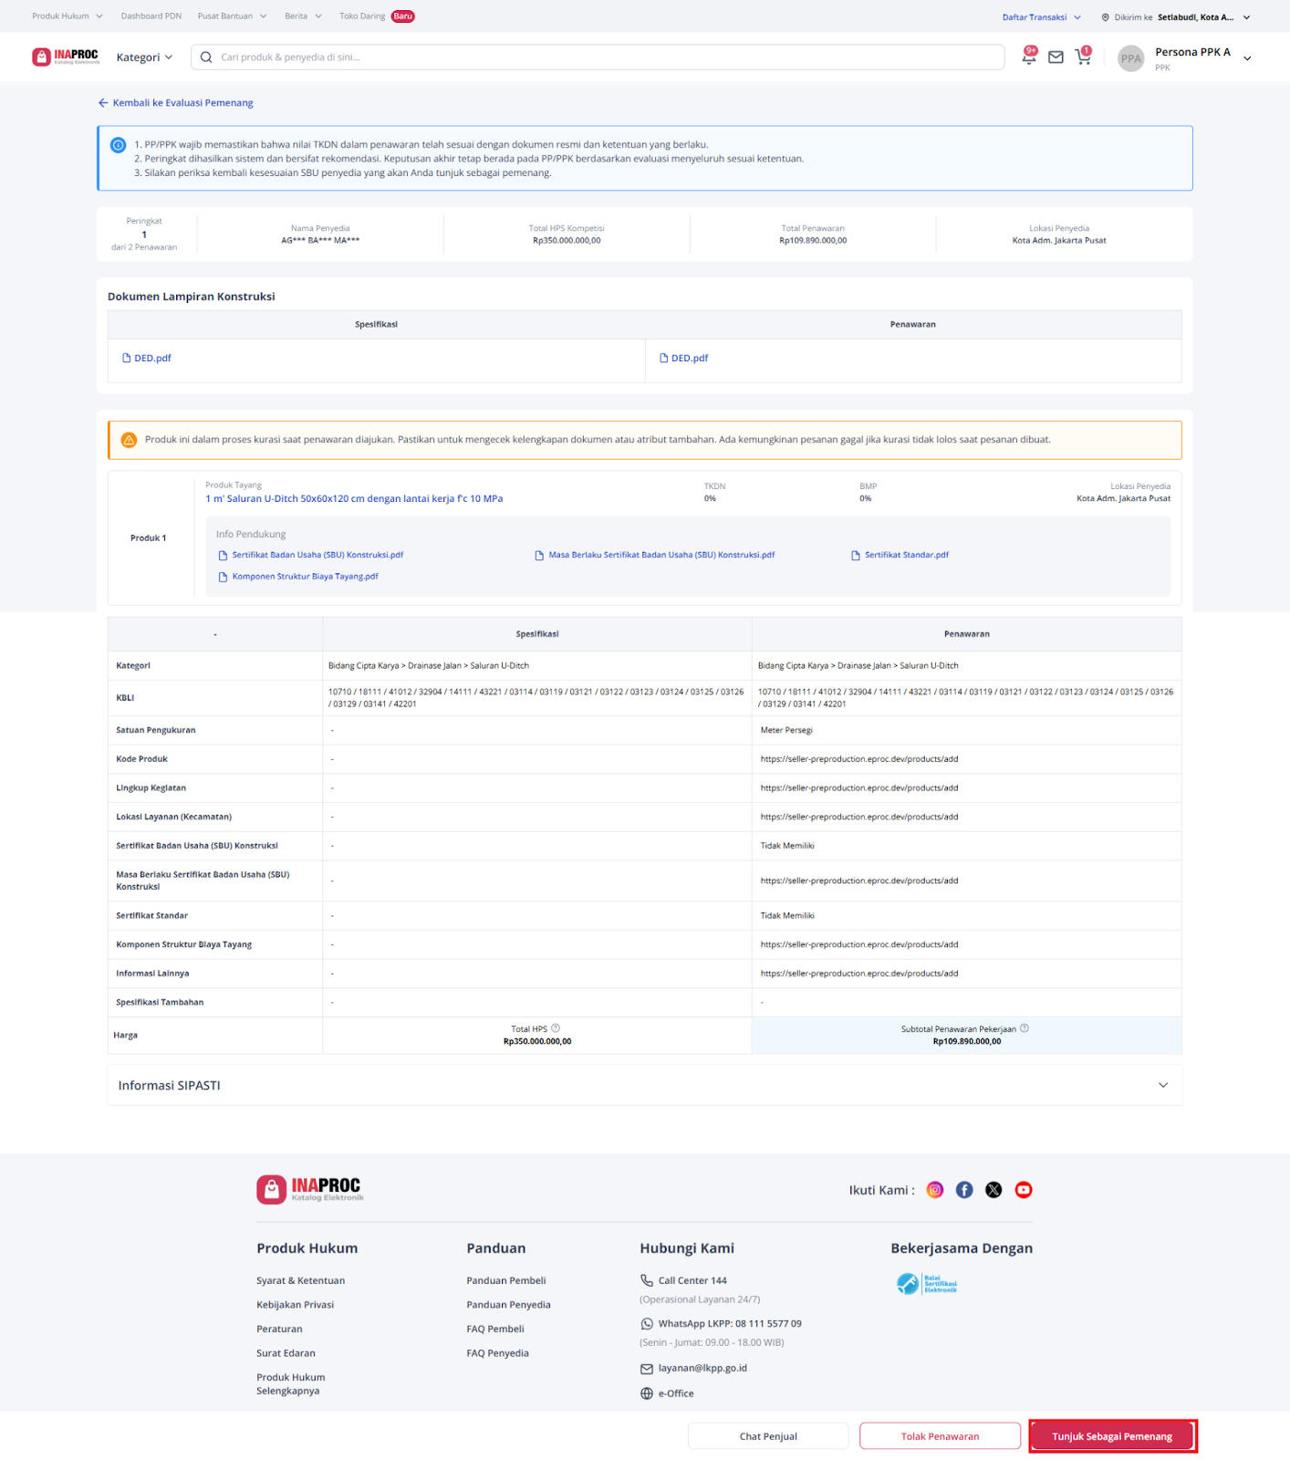Open the Berita dropdown
Image resolution: width=1290 pixels, height=1460 pixels.
pos(304,16)
